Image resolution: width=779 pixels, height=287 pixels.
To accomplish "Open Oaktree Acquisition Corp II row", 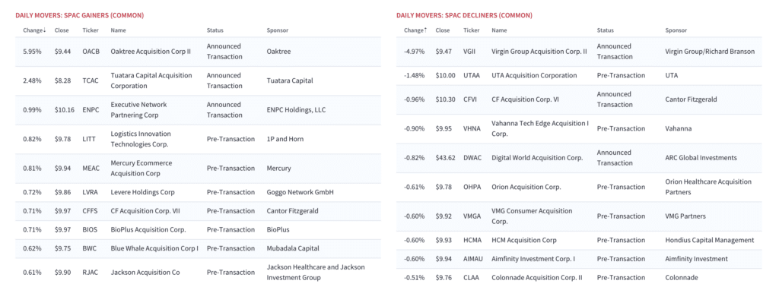I will click(x=198, y=52).
